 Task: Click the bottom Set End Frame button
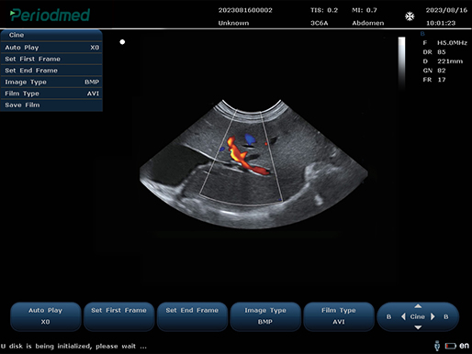[192, 316]
